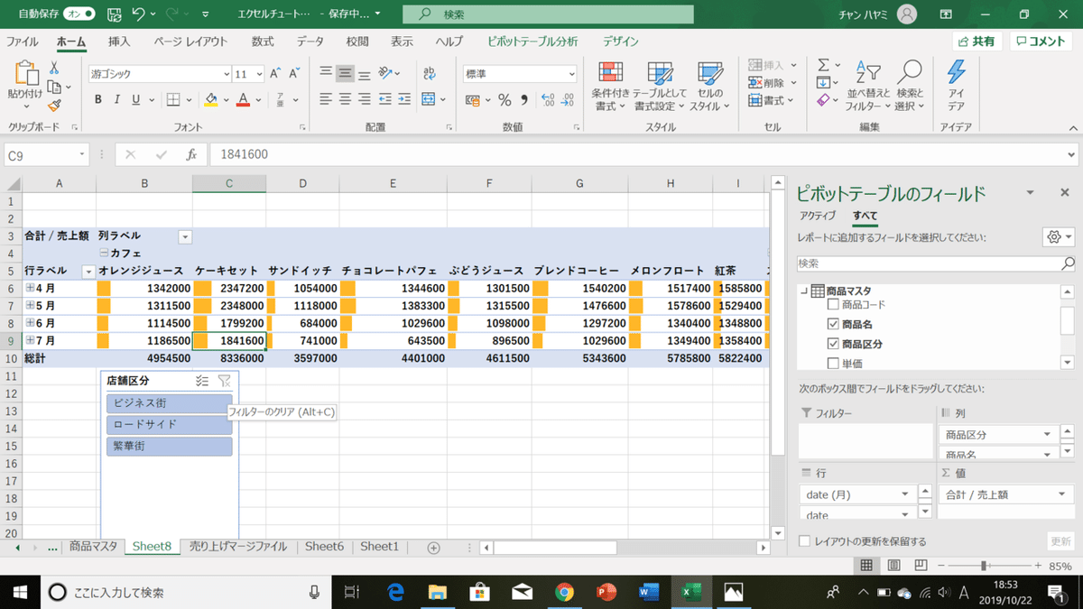Viewport: 1083px width, 609px height.
Task: Select ビジネス街 slicer button
Action: (169, 403)
